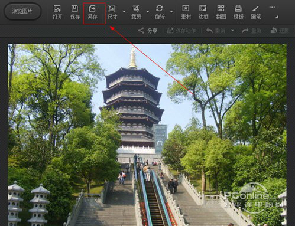Select the 旋转 rotate tool
The image size is (295, 226).
point(160,12)
